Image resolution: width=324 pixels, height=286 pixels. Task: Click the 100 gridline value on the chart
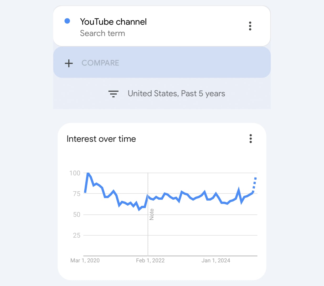coord(75,173)
